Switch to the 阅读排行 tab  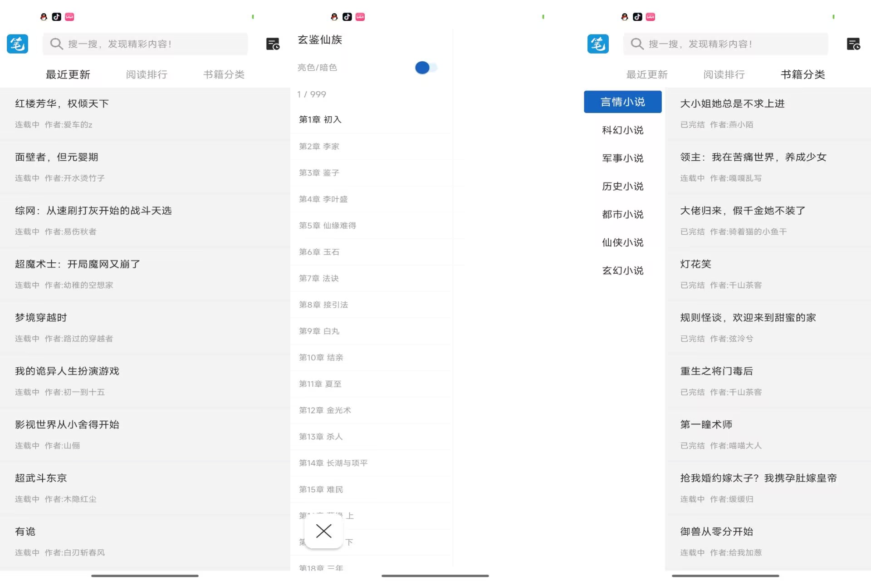(x=146, y=74)
